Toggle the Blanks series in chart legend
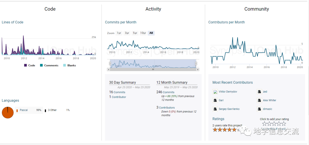This screenshot has width=309, height=145. (70, 65)
